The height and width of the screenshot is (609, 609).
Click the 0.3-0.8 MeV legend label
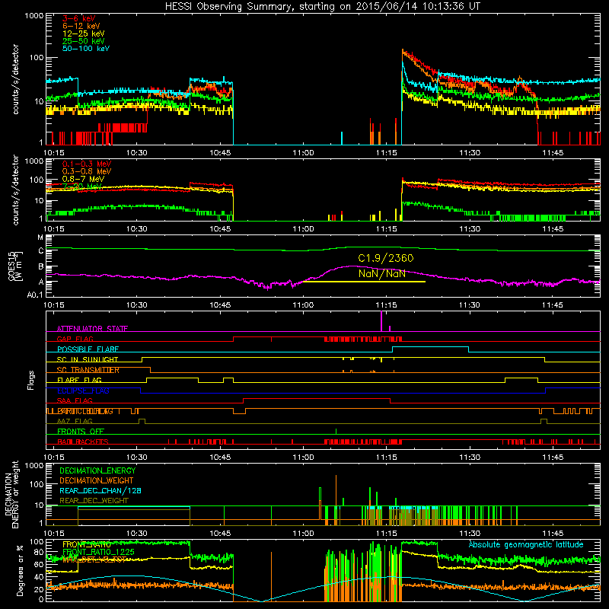coord(87,171)
